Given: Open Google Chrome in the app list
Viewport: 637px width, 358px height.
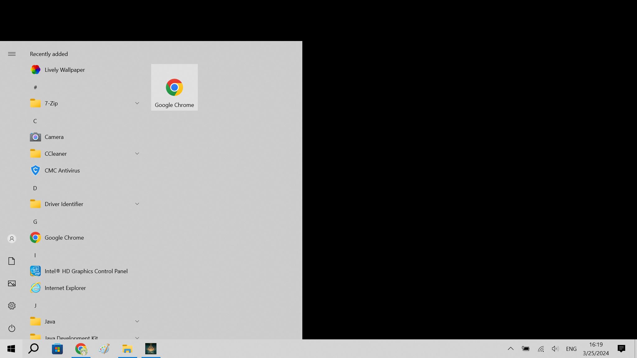Looking at the screenshot, I should pos(64,238).
